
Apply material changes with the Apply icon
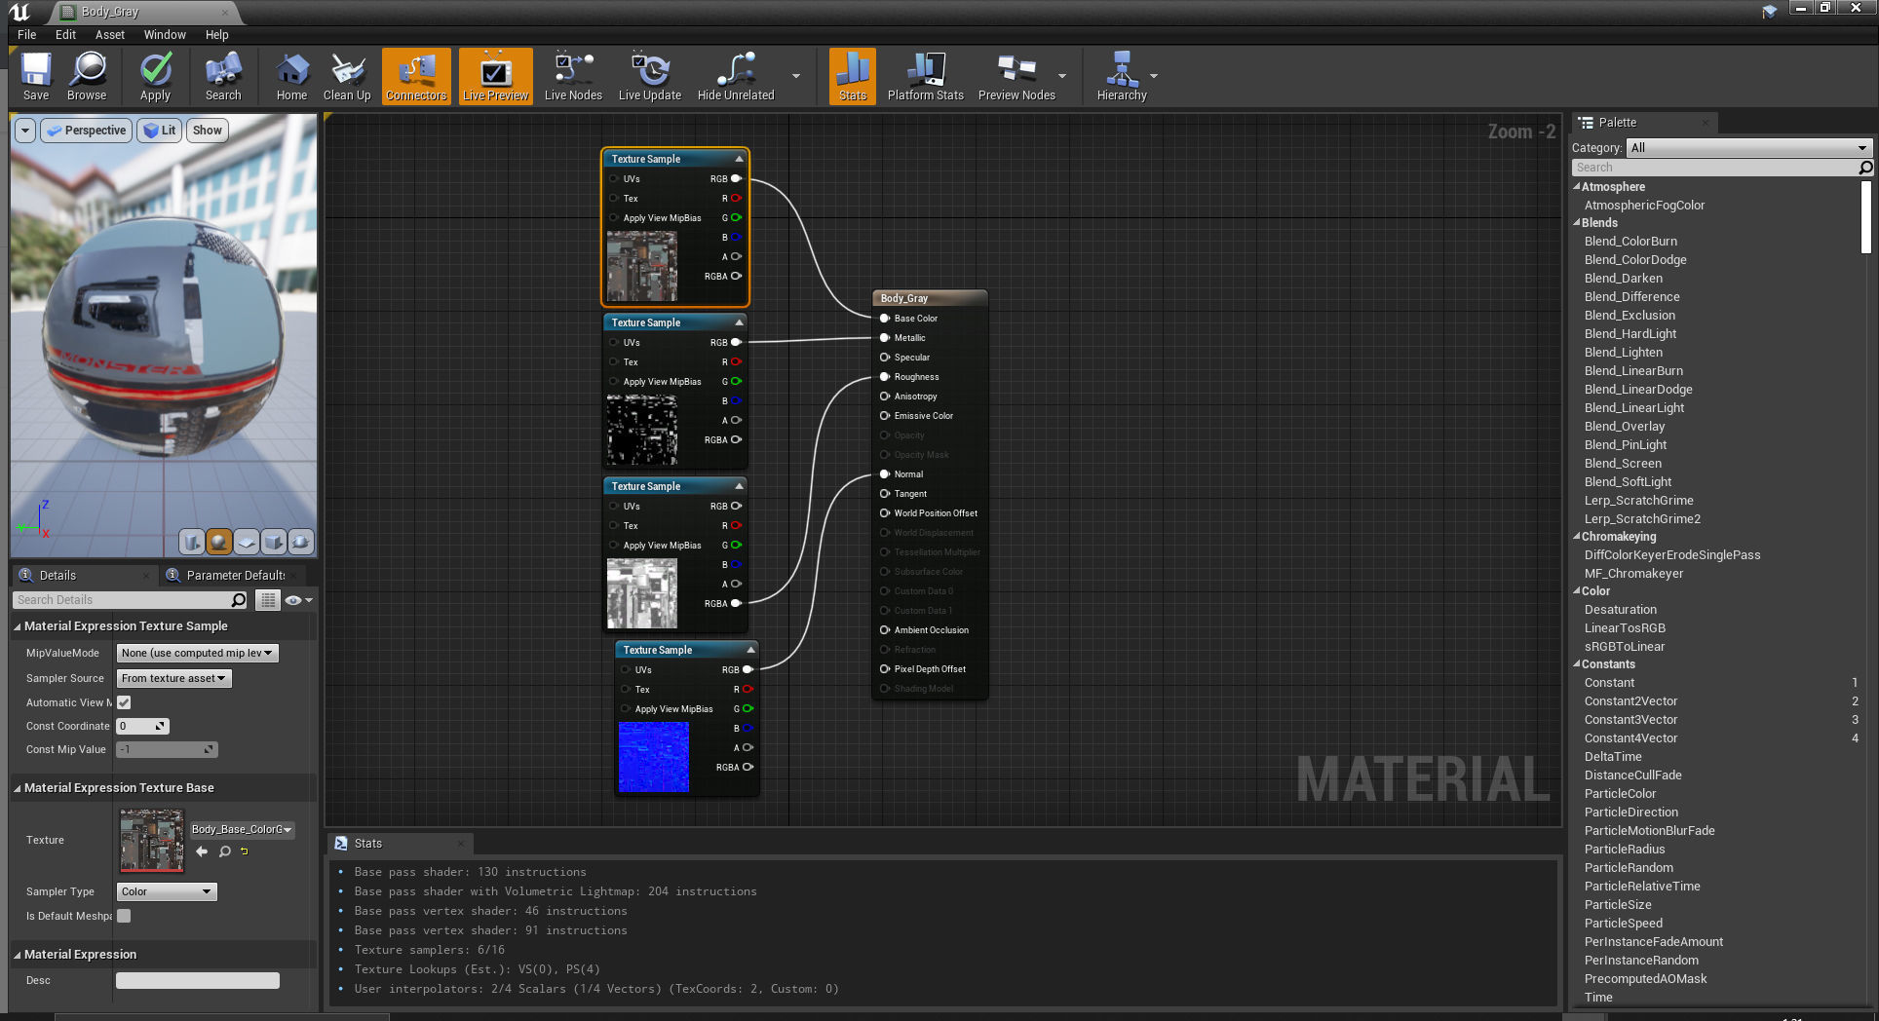coord(155,76)
